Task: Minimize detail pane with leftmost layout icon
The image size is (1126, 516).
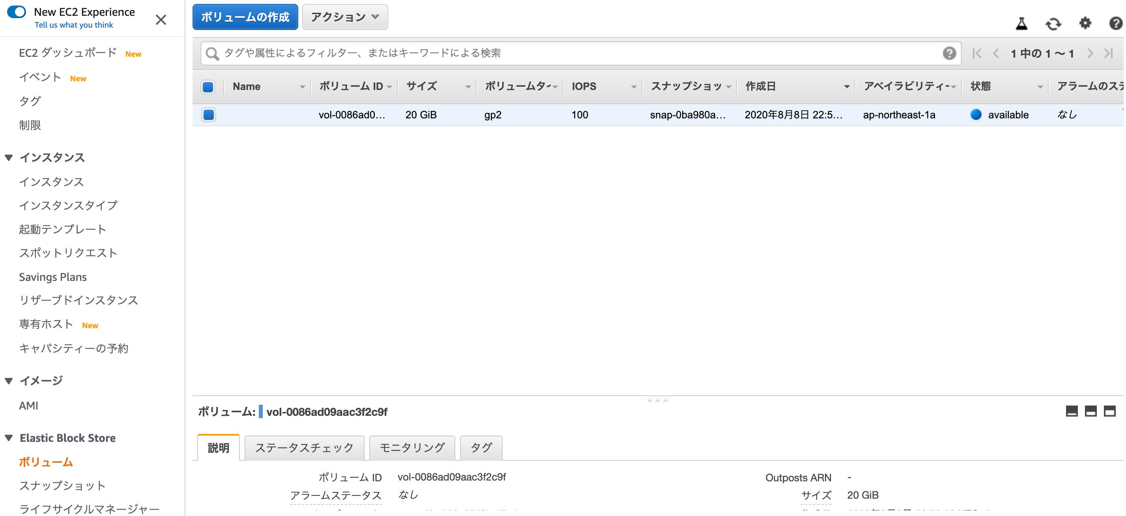Action: tap(1072, 411)
